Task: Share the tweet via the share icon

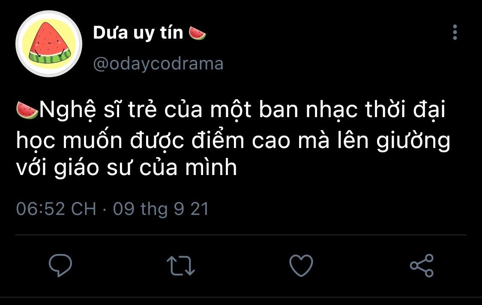Action: click(x=422, y=265)
